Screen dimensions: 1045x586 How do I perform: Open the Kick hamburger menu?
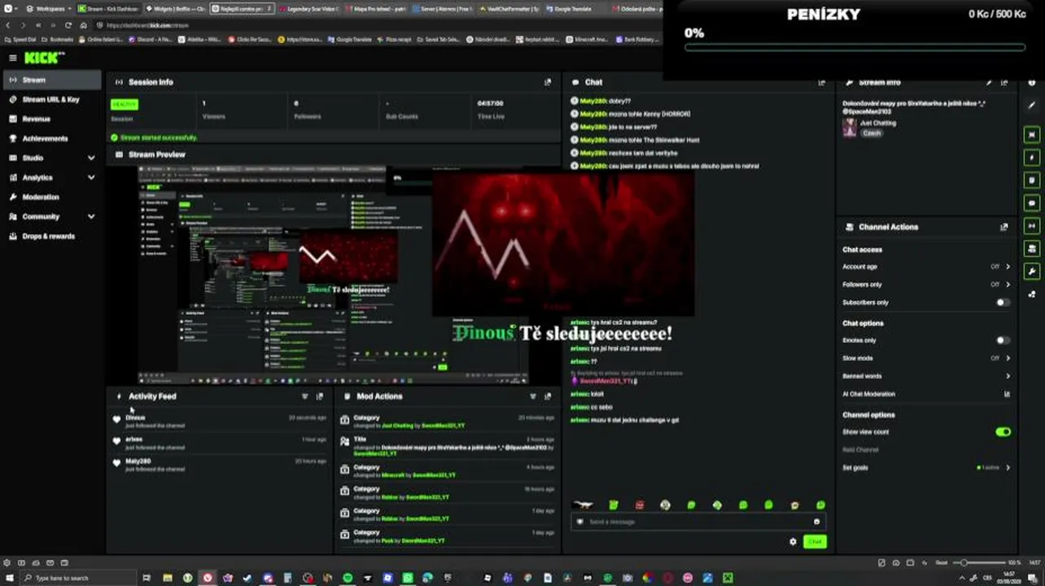click(12, 58)
